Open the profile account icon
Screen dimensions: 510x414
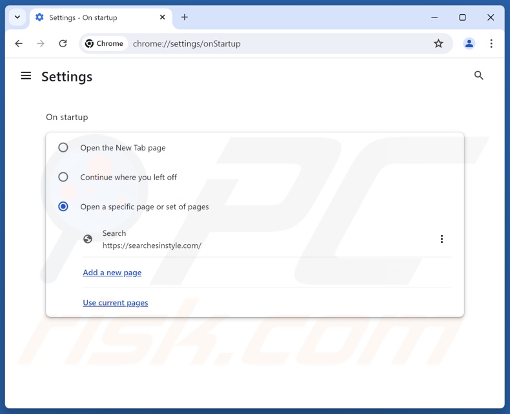pyautogui.click(x=469, y=43)
